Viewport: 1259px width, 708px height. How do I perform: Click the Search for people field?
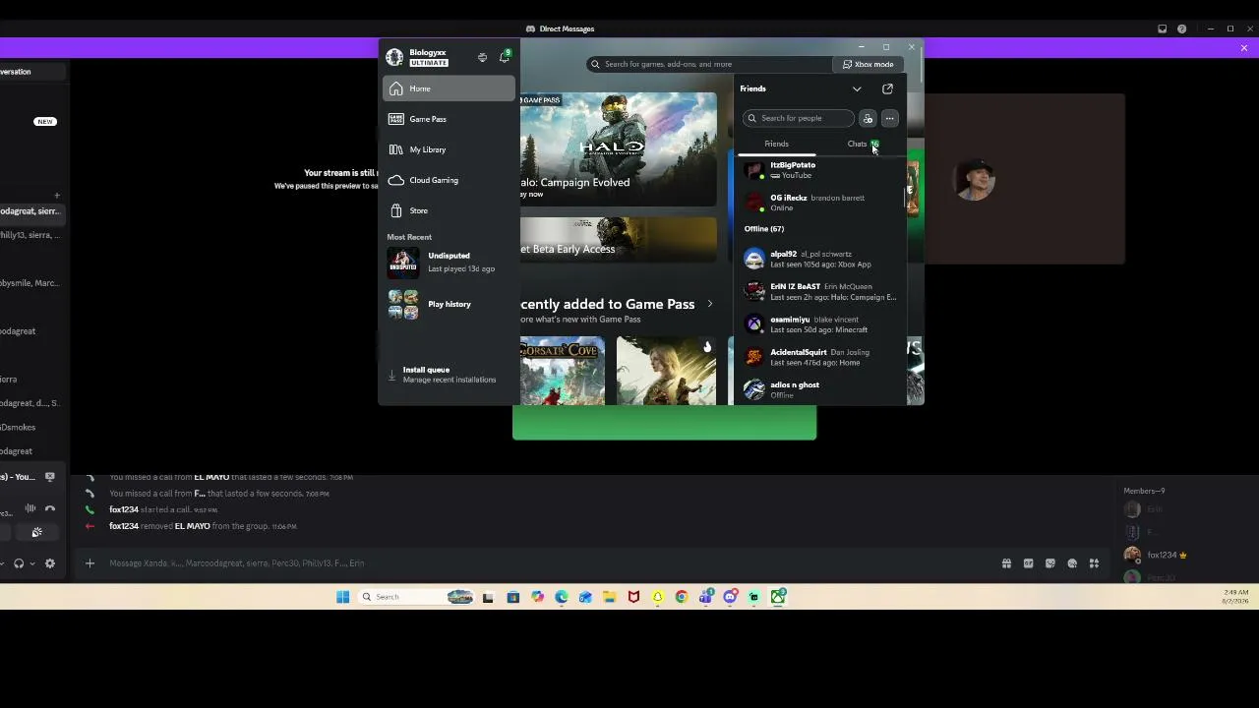pos(799,118)
